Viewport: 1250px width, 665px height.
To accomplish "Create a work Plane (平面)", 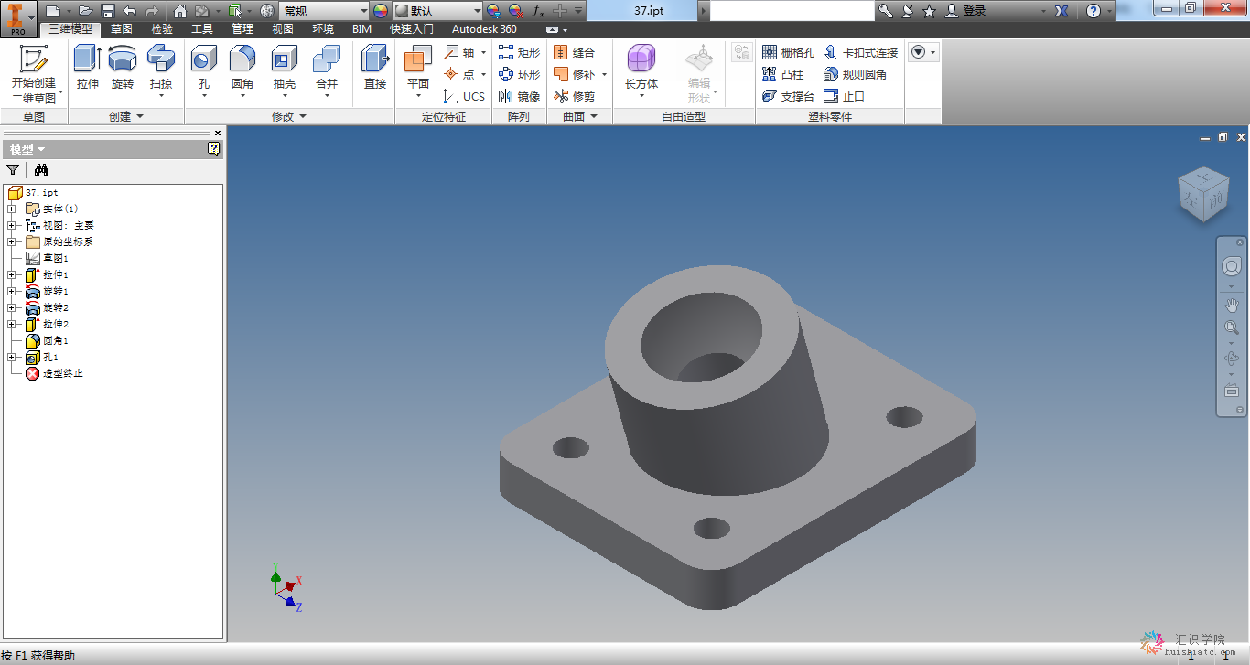I will point(418,71).
